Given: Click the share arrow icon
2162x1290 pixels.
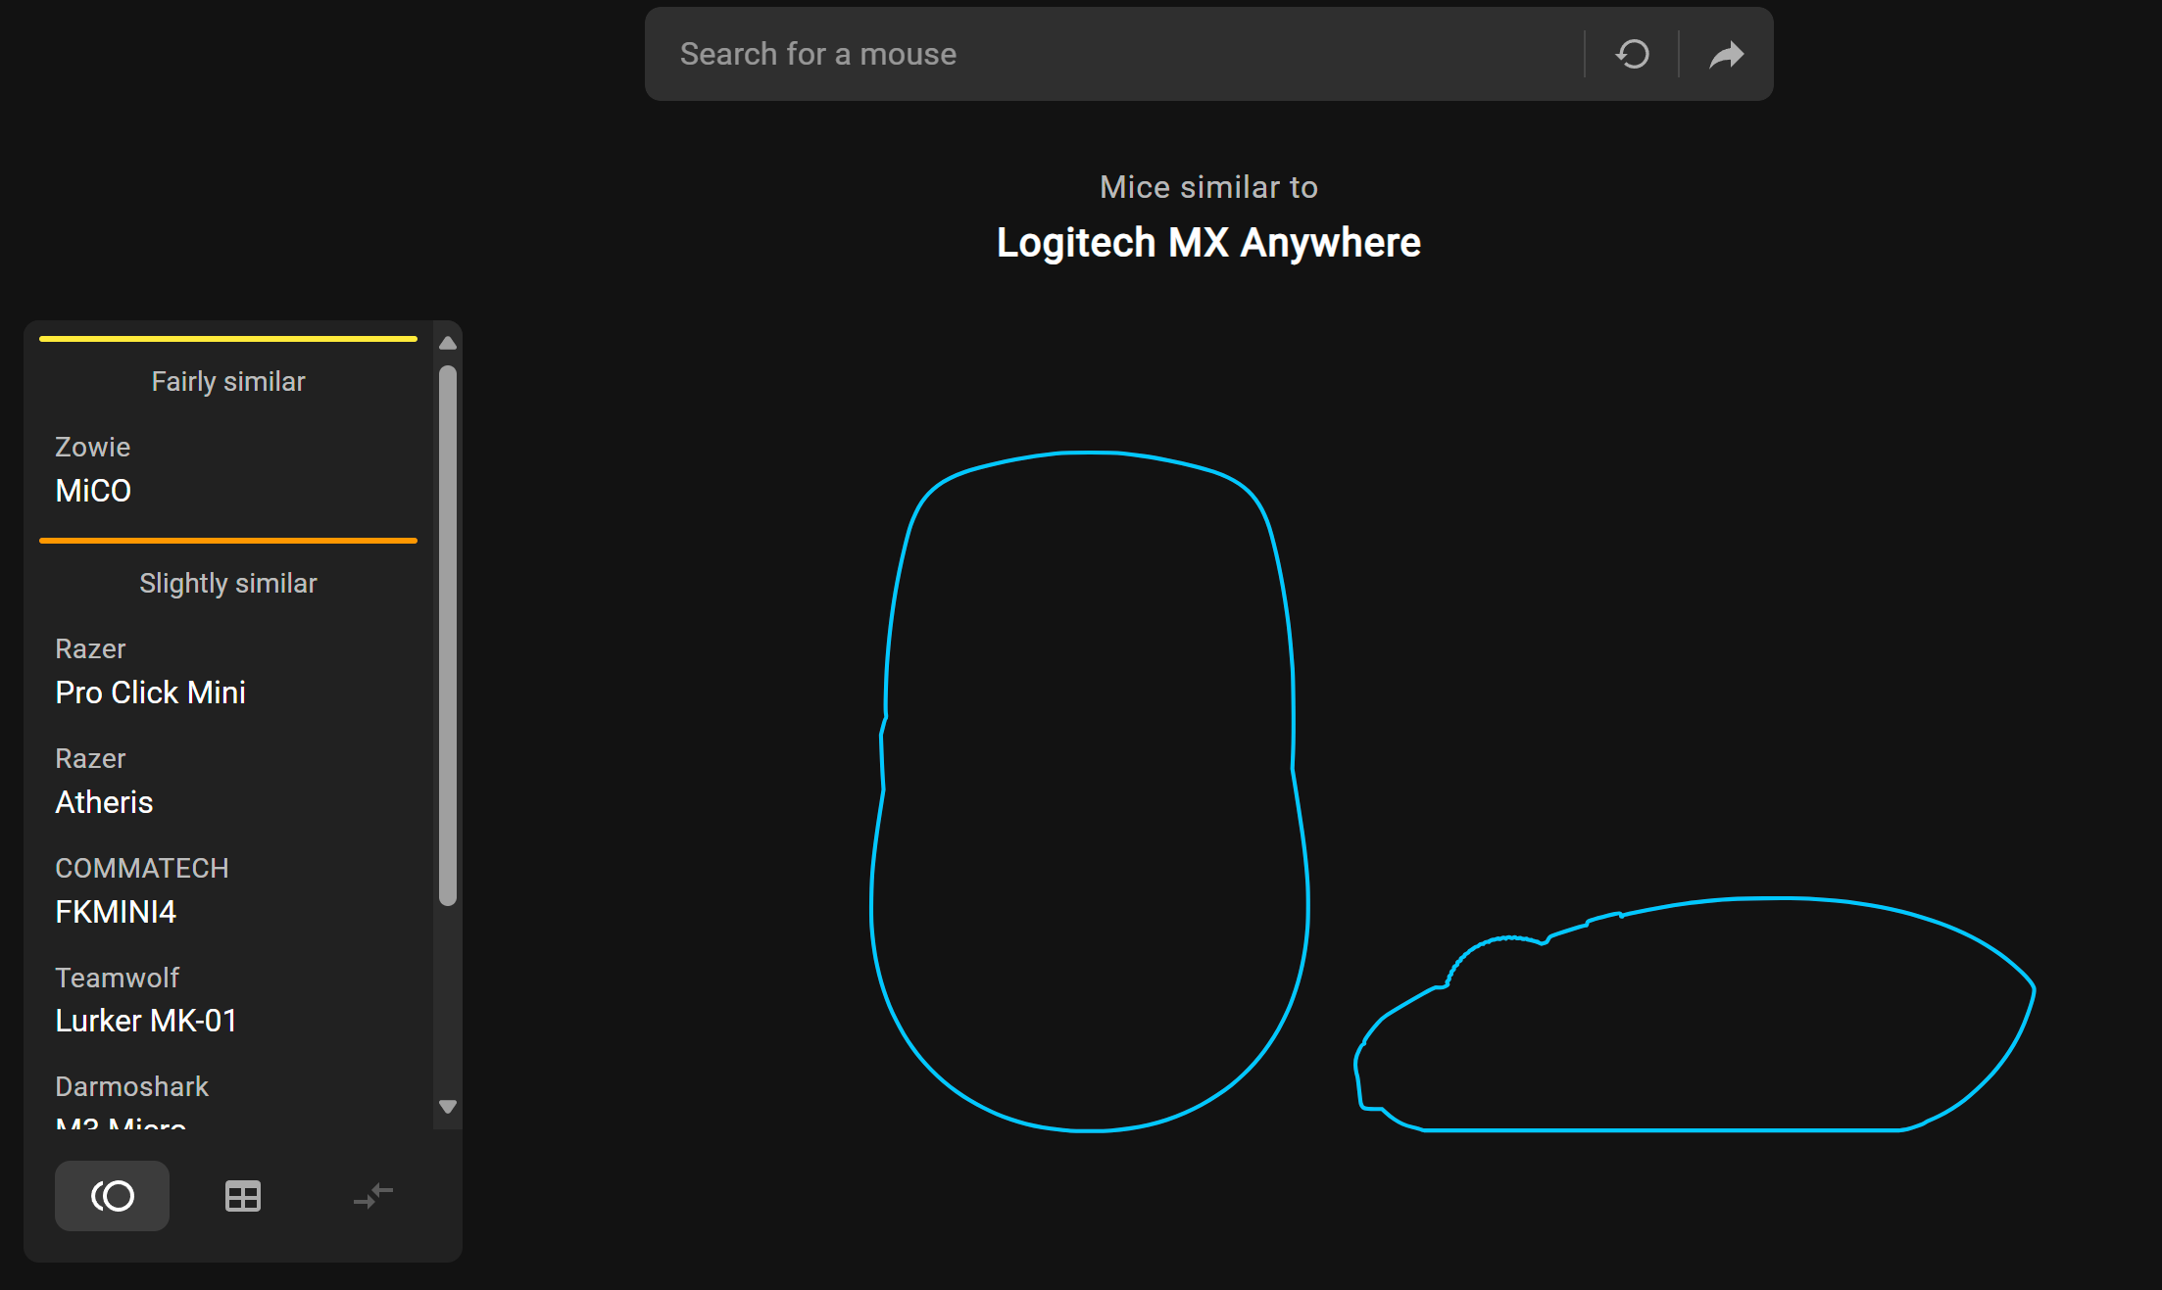Looking at the screenshot, I should [1726, 54].
